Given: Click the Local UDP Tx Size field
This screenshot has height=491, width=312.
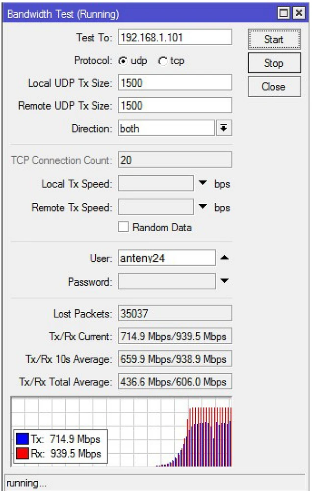Looking at the screenshot, I should [x=175, y=83].
